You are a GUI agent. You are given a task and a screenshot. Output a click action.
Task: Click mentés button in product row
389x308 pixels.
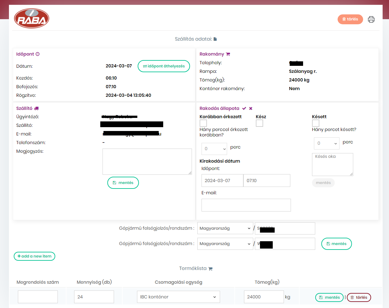pyautogui.click(x=329, y=297)
